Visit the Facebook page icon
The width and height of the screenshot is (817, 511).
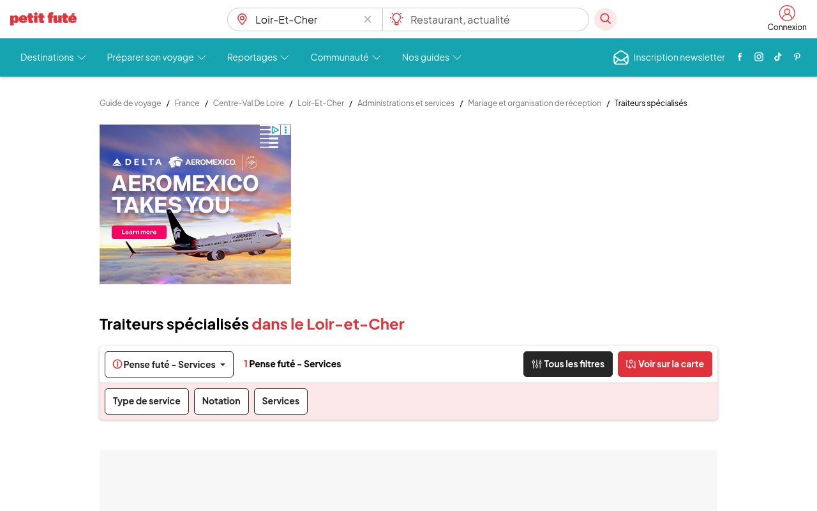(740, 57)
